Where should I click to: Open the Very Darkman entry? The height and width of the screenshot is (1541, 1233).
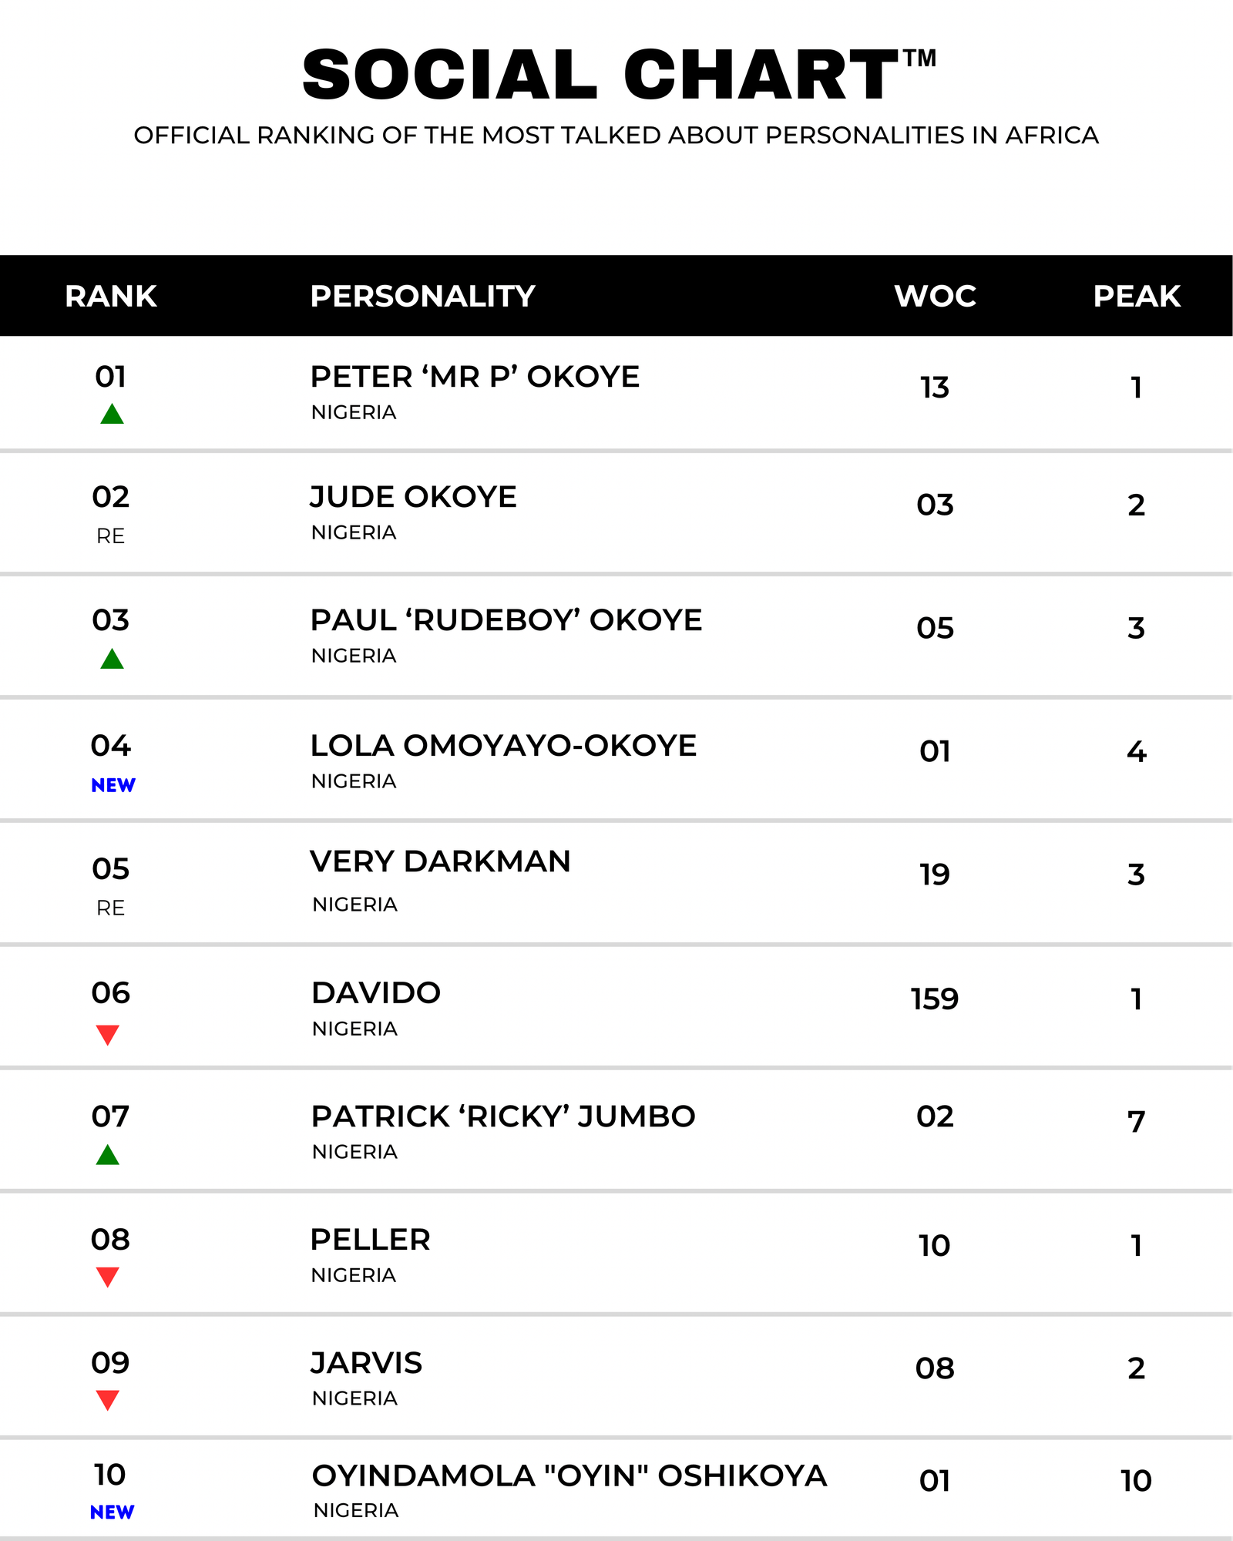pyautogui.click(x=616, y=883)
